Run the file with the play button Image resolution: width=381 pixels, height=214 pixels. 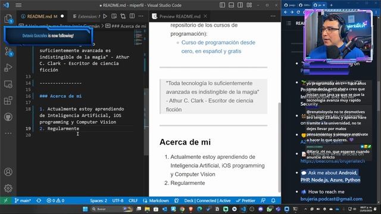point(105,16)
